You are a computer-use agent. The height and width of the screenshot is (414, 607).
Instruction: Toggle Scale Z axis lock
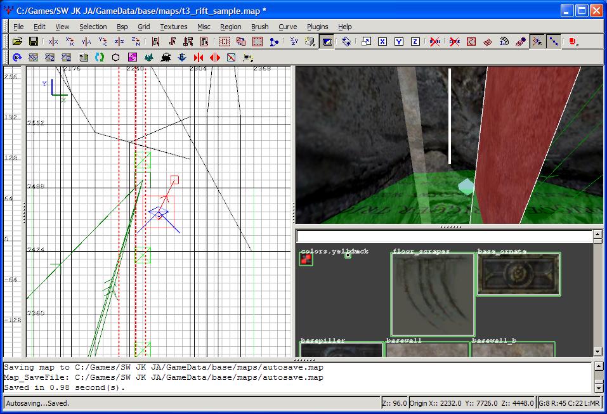[415, 41]
